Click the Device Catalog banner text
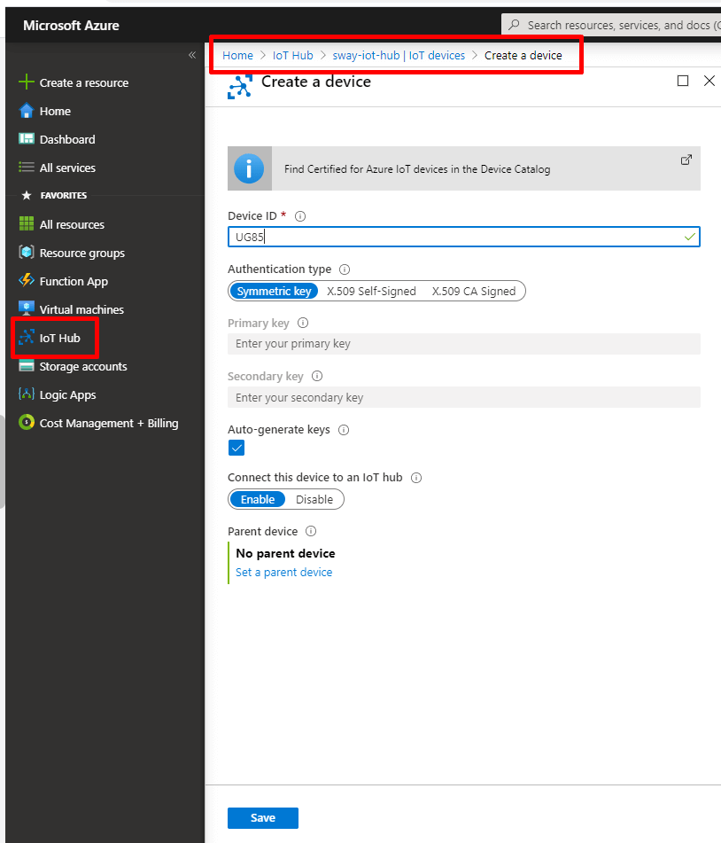 [417, 168]
